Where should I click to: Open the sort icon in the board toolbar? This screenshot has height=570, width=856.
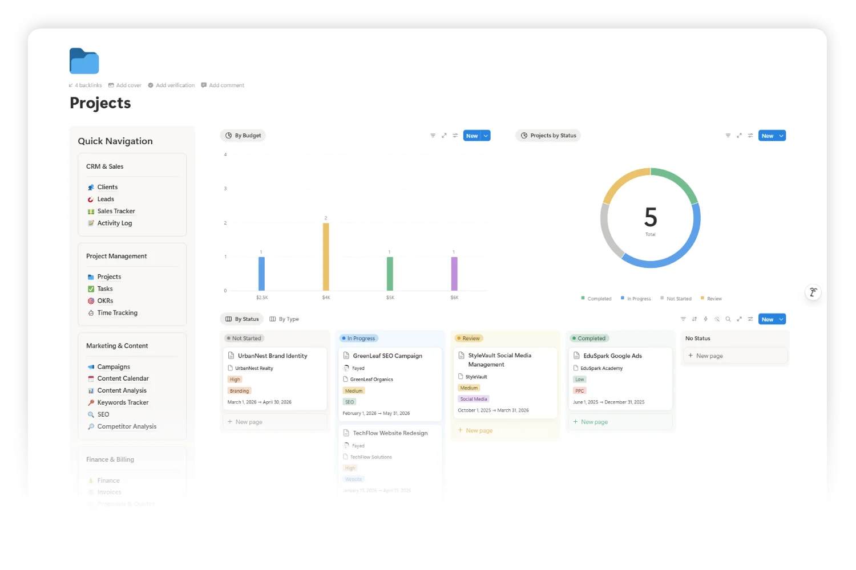tap(695, 319)
